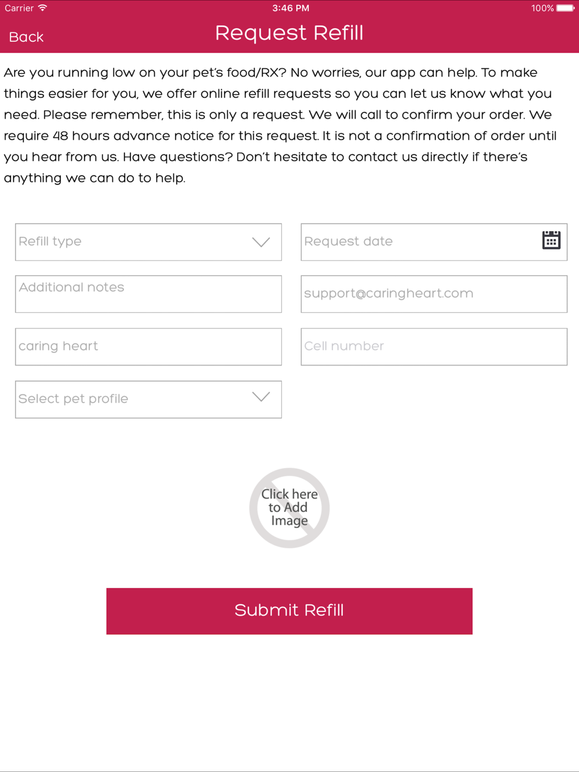579x772 pixels.
Task: Tap the Carrier label in status bar
Action: click(19, 8)
